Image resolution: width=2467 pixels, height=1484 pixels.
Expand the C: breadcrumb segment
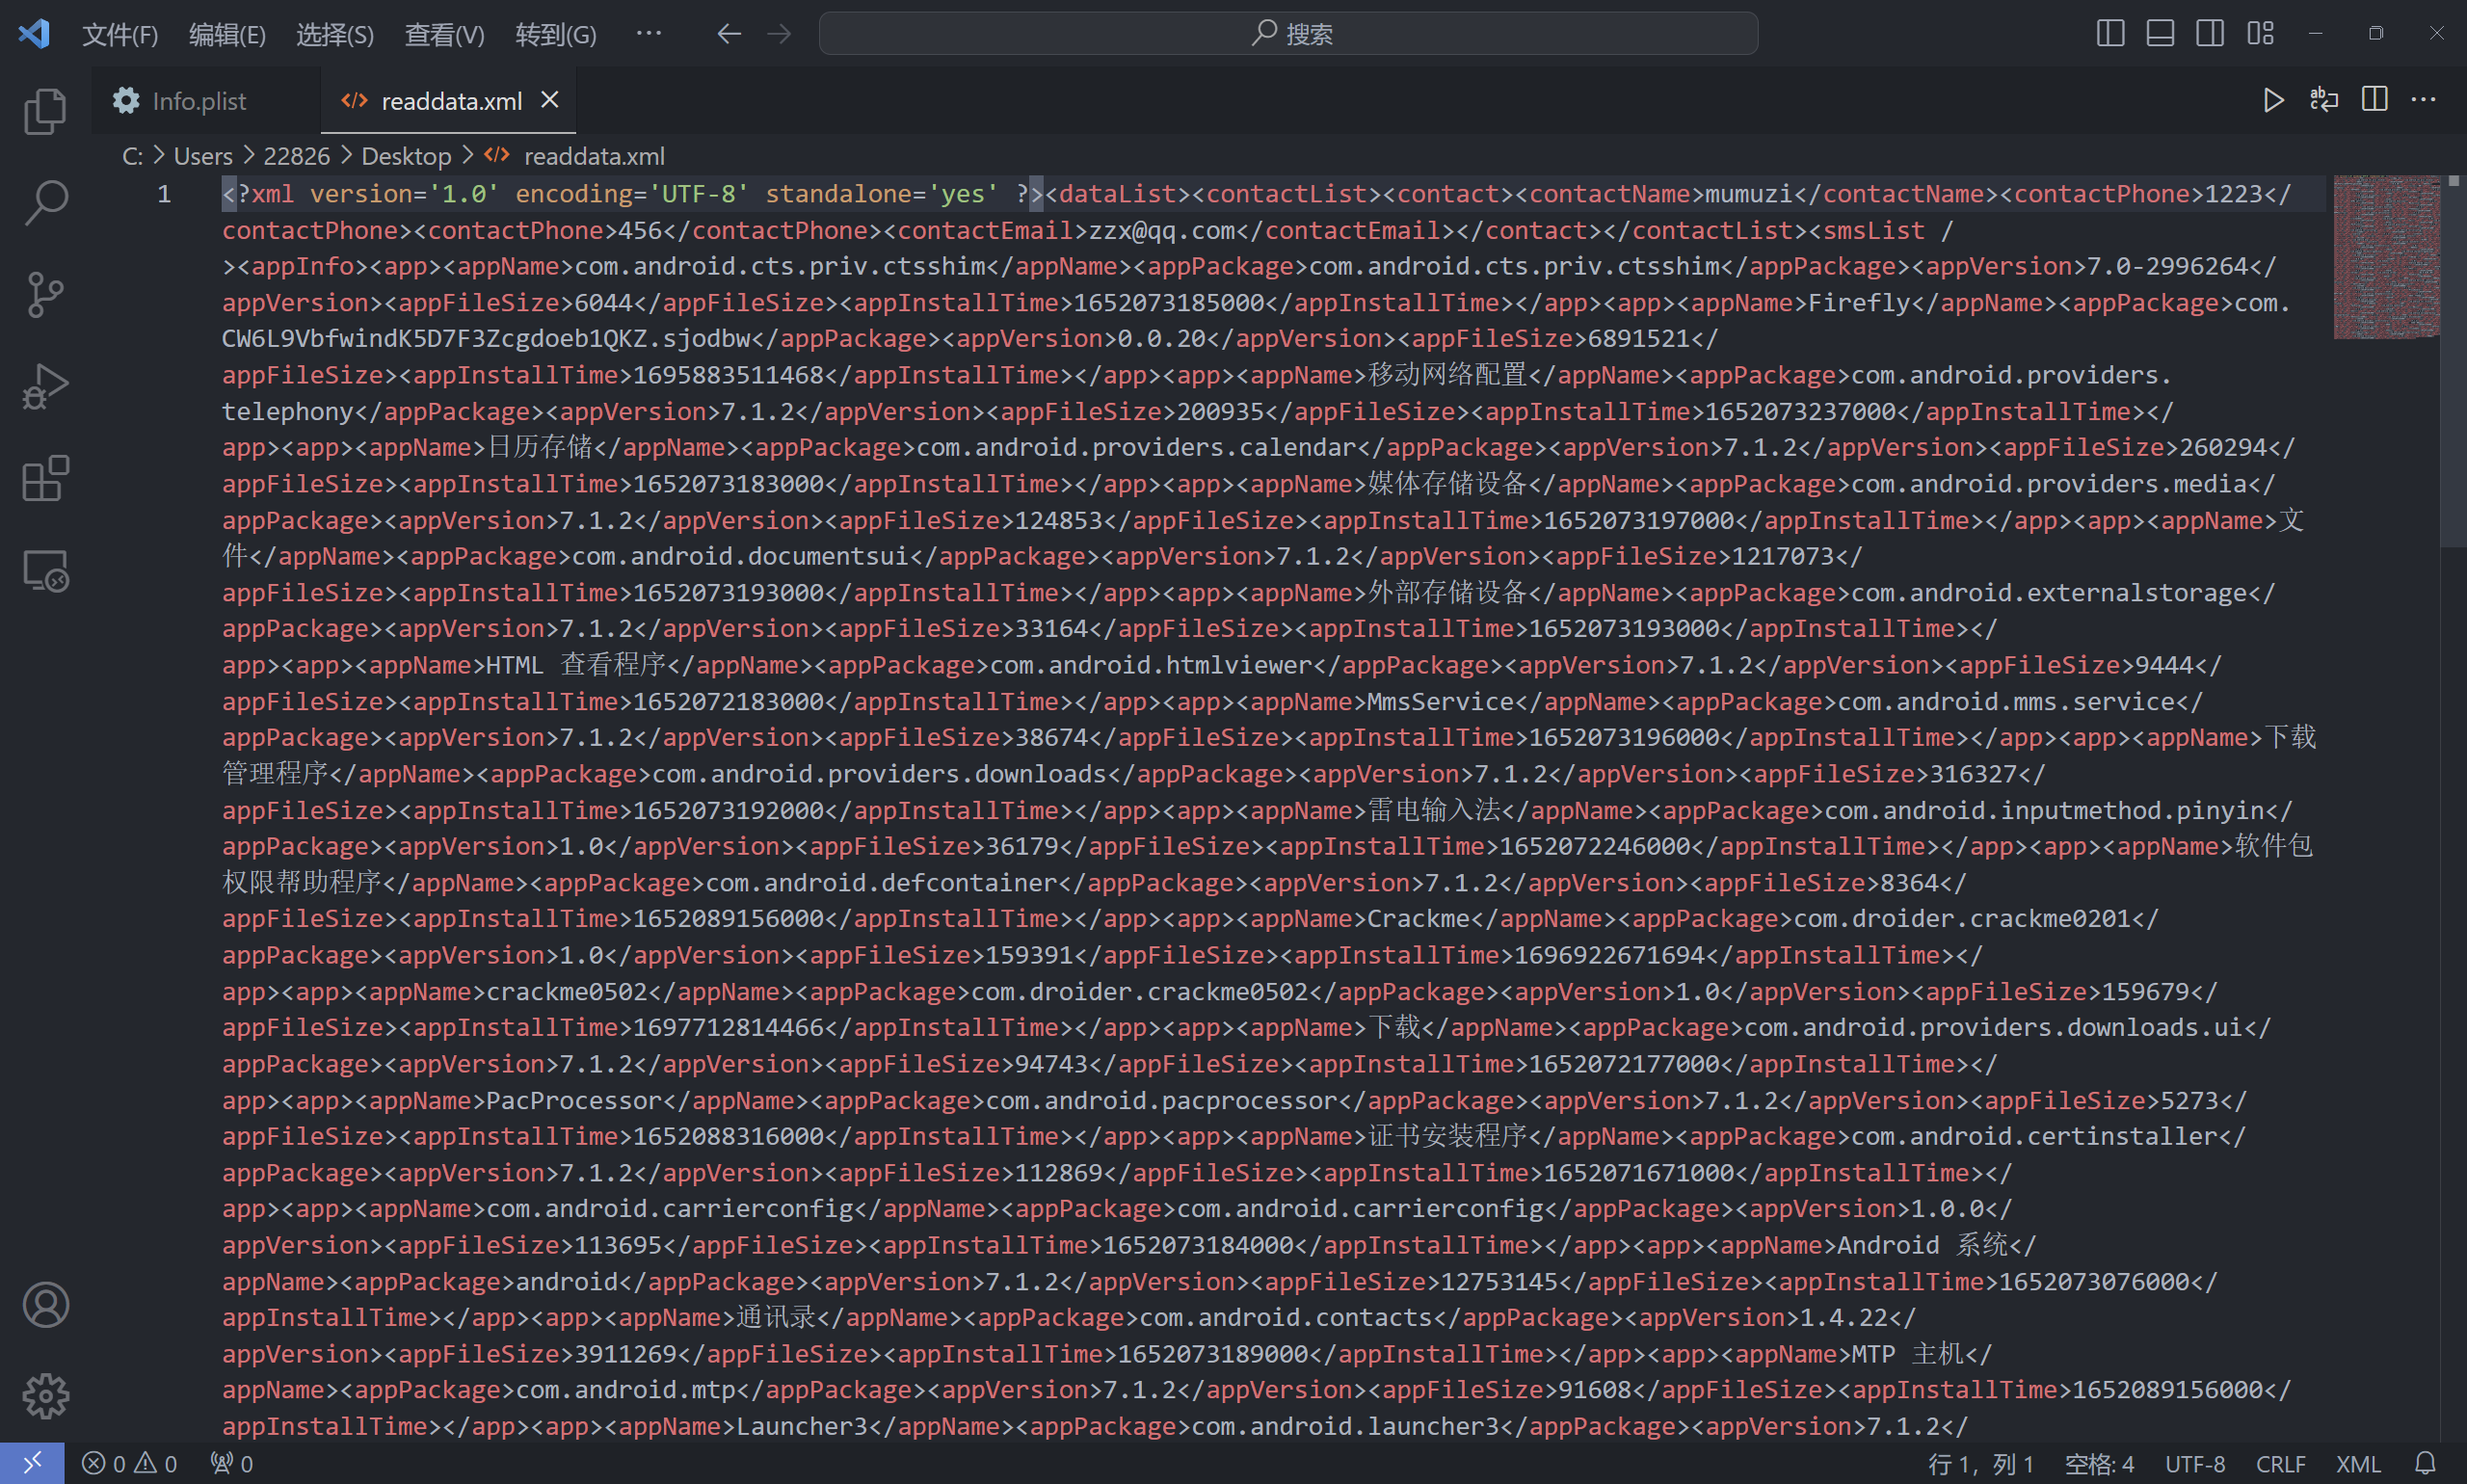pyautogui.click(x=132, y=156)
